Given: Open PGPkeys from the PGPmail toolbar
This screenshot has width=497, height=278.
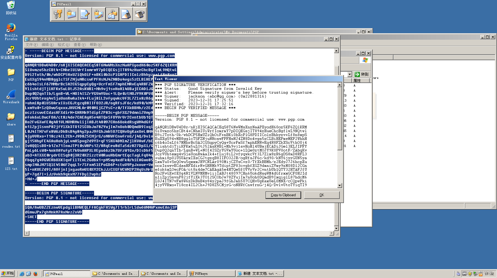Looking at the screenshot, I should 58,14.
